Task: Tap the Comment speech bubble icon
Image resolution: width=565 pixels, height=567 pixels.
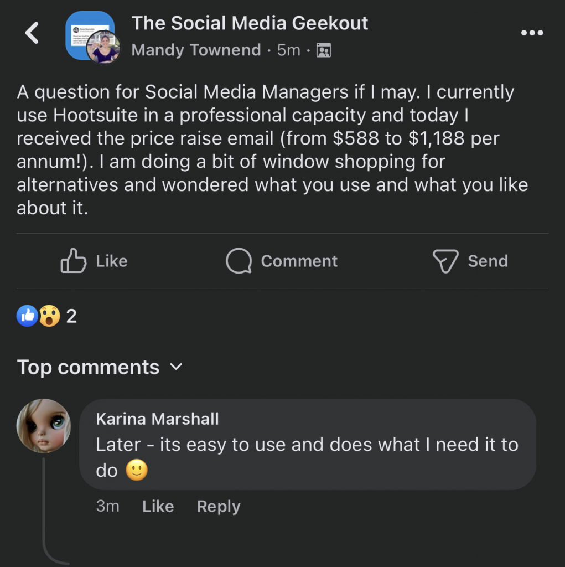Action: coord(239,261)
